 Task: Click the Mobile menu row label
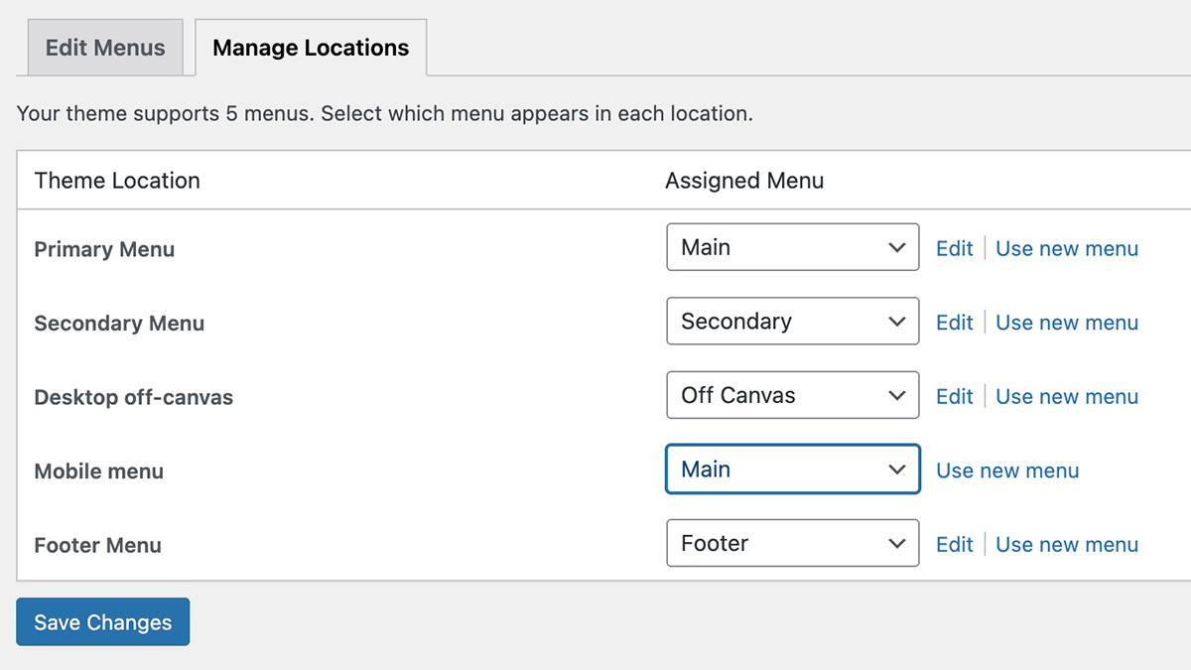tap(99, 471)
